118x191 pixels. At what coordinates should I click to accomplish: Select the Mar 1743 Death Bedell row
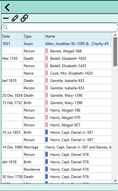coord(57,58)
